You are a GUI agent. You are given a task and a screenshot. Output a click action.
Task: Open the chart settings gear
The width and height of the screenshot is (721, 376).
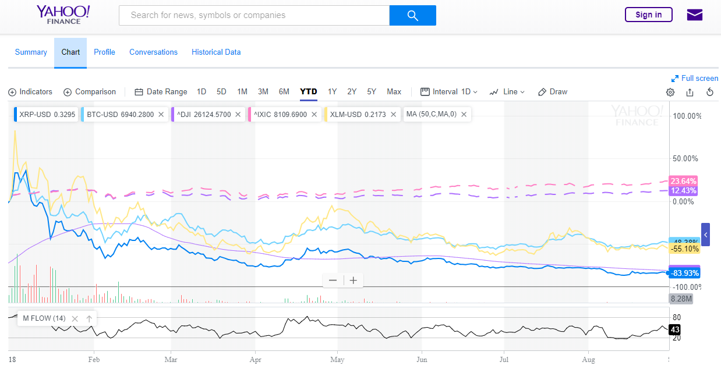[670, 92]
